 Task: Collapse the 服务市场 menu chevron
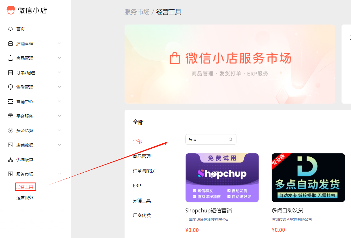point(60,174)
